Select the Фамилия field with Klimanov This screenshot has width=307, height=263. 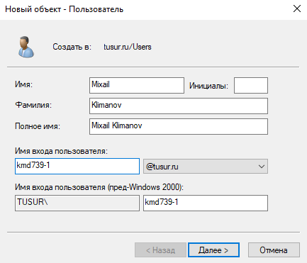[179, 106]
